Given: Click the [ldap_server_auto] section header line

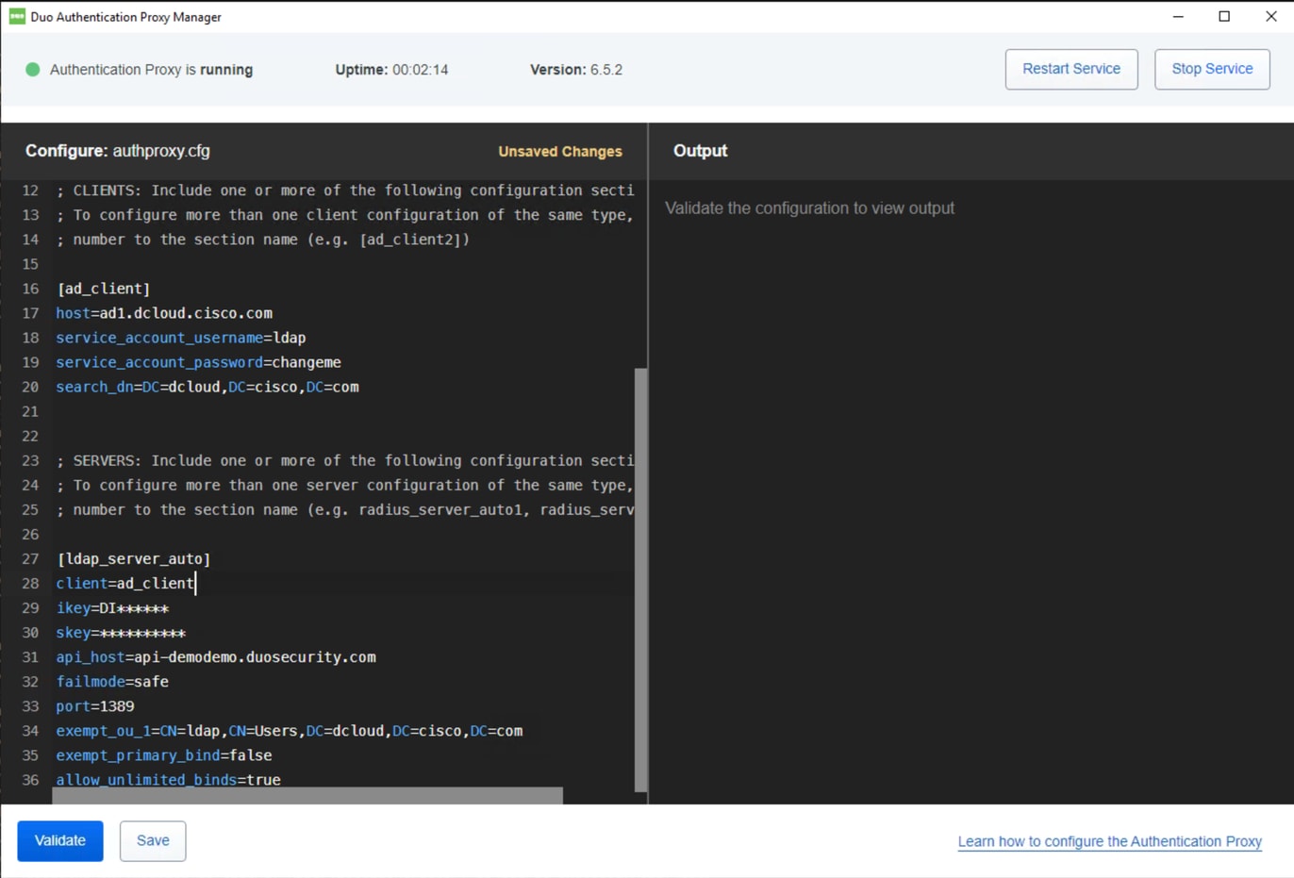Looking at the screenshot, I should [133, 558].
